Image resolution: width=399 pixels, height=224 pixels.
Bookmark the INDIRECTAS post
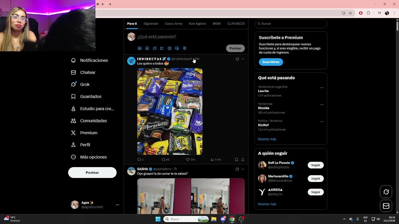(237, 160)
